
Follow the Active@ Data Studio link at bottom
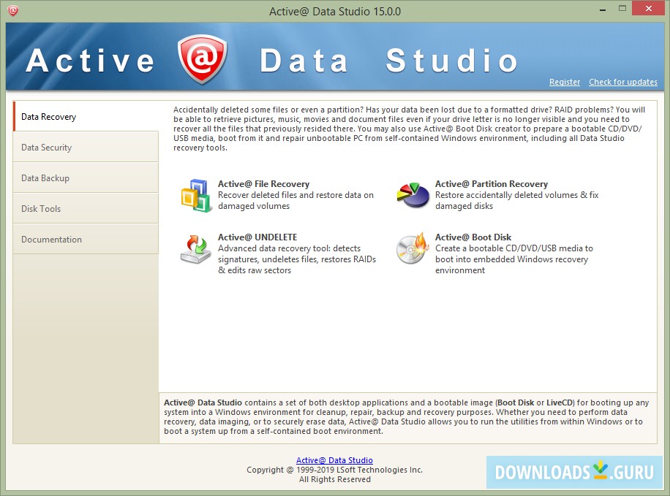click(334, 460)
